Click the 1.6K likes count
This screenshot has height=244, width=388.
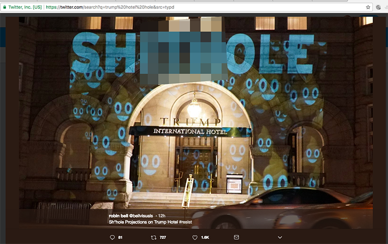205,237
